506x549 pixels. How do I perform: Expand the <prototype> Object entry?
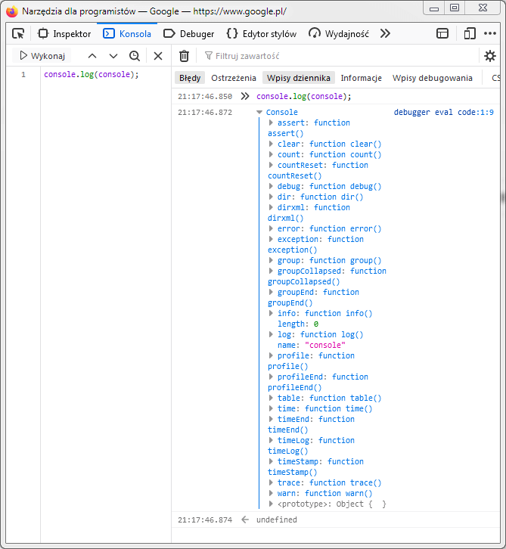pyautogui.click(x=271, y=504)
